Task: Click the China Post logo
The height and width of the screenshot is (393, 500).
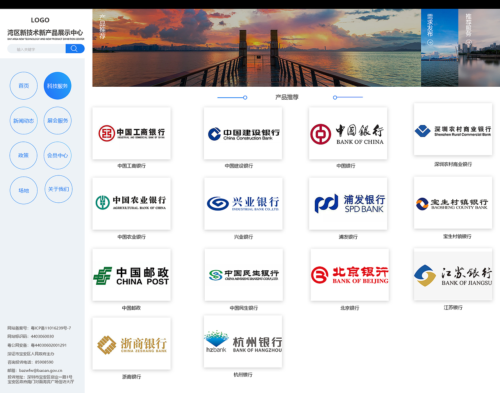Action: pyautogui.click(x=131, y=274)
